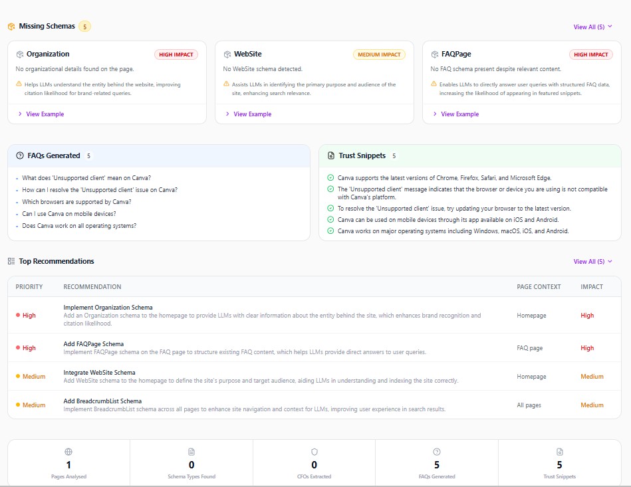Image resolution: width=631 pixels, height=487 pixels.
Task: Click FAQ 'How can I resolve the Unsupported client issue'
Action: [100, 190]
